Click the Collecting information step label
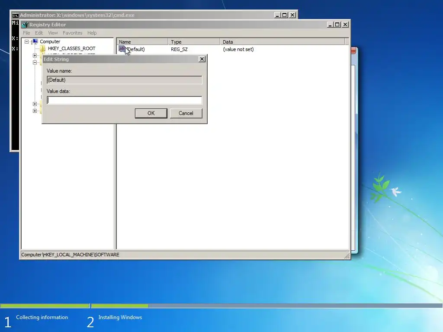Viewport: 443px width, 332px height. (42, 317)
